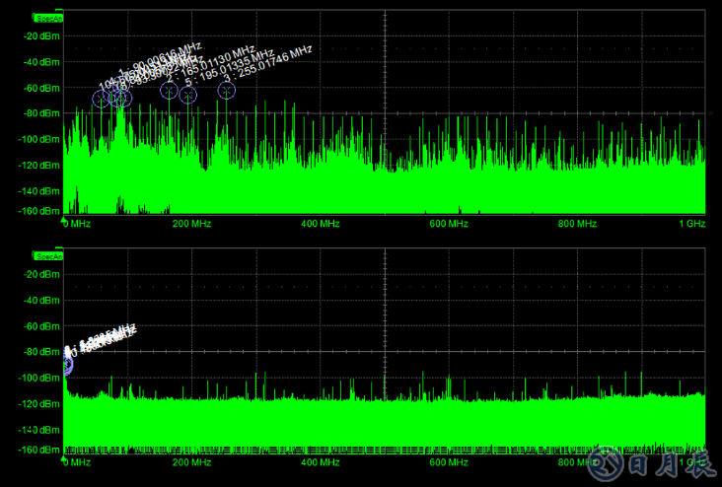The width and height of the screenshot is (722, 487).
Task: Click the 1 GHz axis label in top plot
Action: click(691, 225)
